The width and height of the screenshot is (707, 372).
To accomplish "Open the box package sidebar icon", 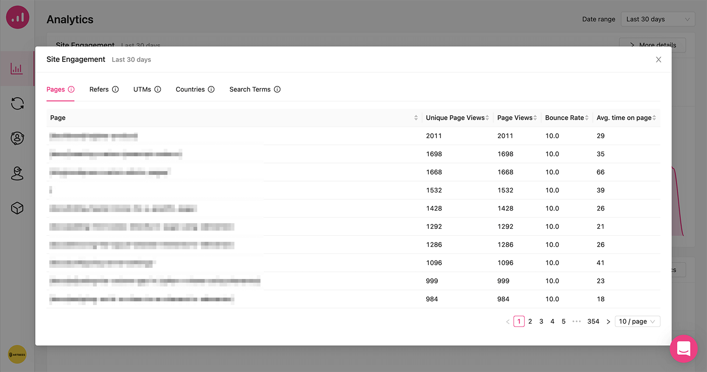I will pyautogui.click(x=17, y=208).
